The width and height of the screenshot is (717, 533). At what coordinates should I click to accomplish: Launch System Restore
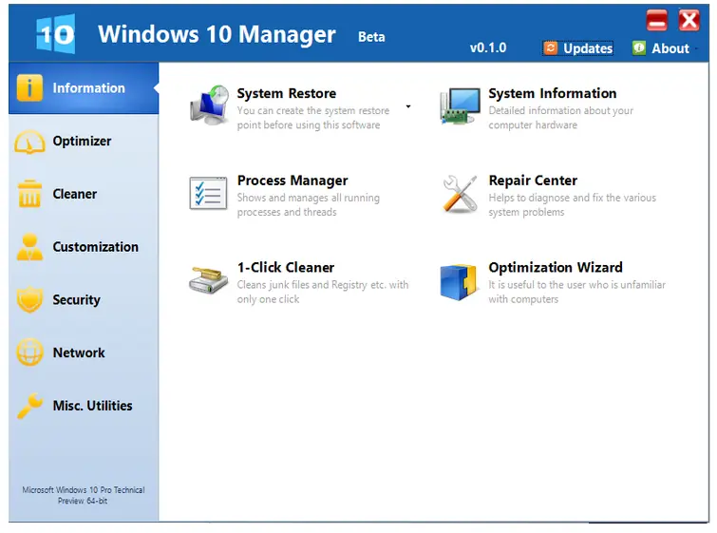(286, 93)
